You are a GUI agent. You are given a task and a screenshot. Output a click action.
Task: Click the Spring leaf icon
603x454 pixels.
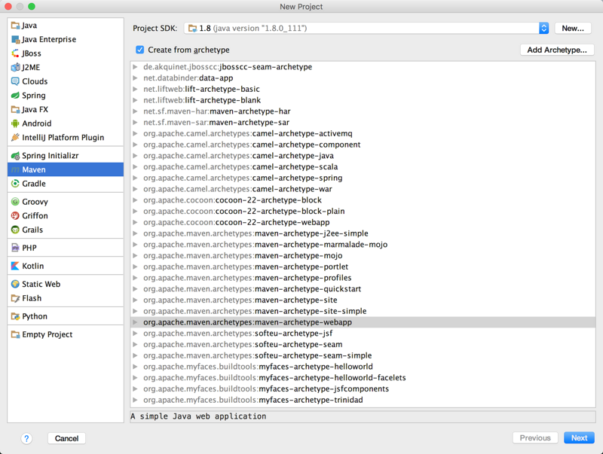pos(15,96)
